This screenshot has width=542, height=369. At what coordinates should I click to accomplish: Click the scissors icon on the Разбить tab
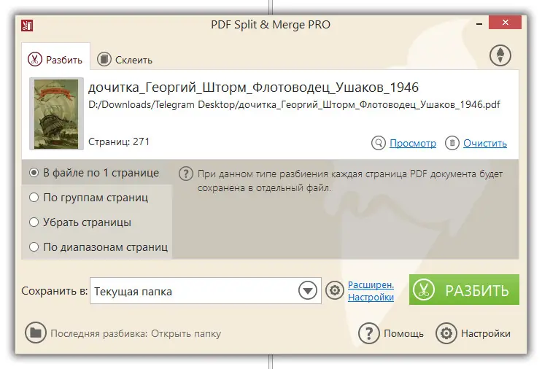click(35, 59)
